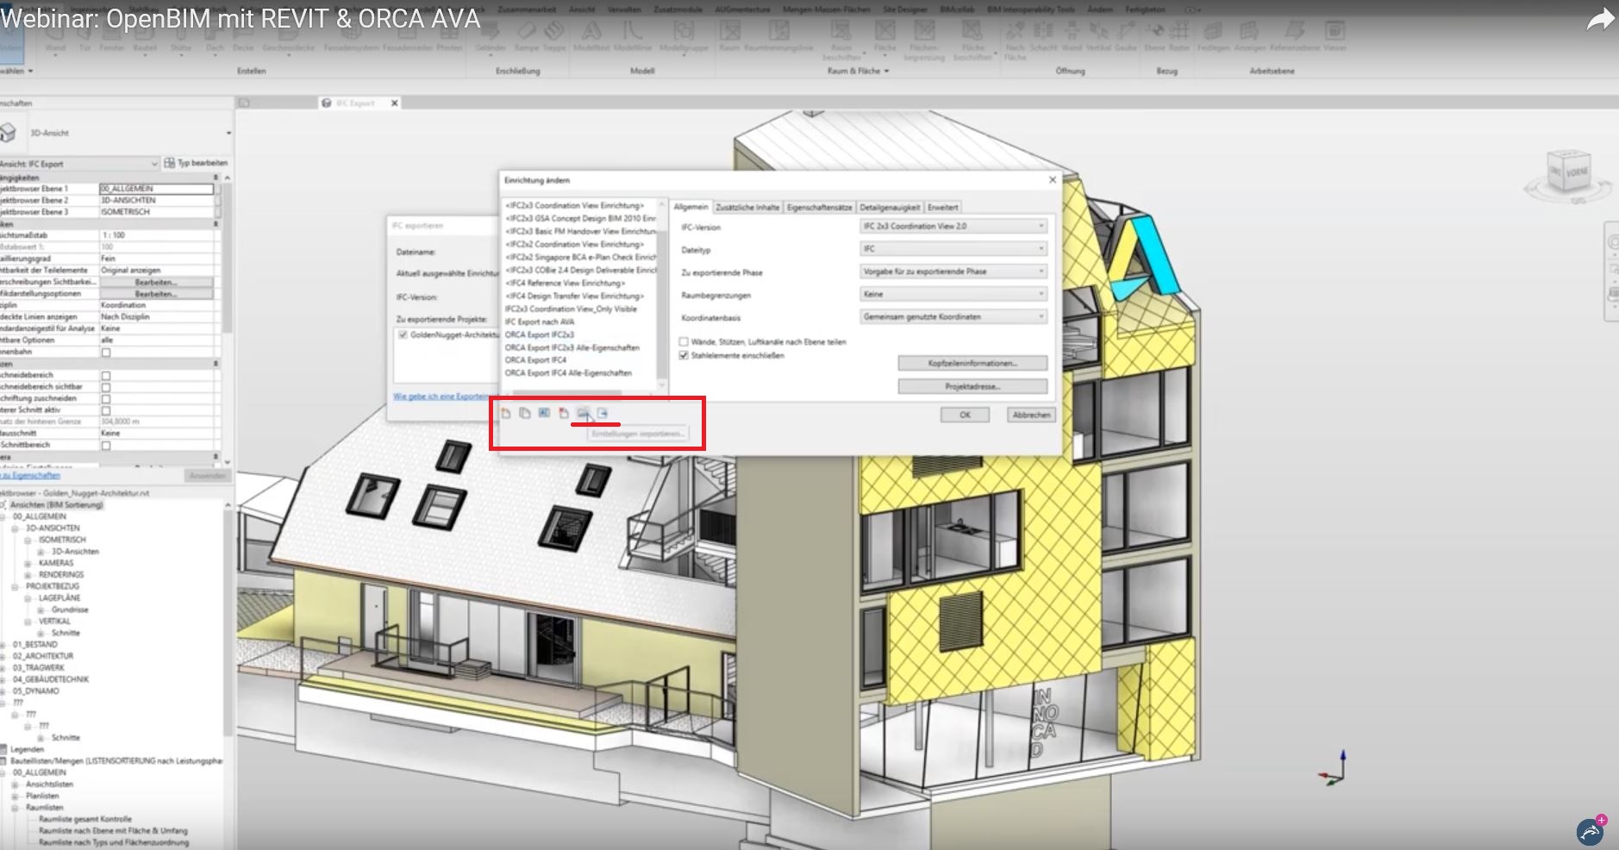
Task: Select the Modellgruppe tool in the ribbon
Action: click(x=684, y=37)
